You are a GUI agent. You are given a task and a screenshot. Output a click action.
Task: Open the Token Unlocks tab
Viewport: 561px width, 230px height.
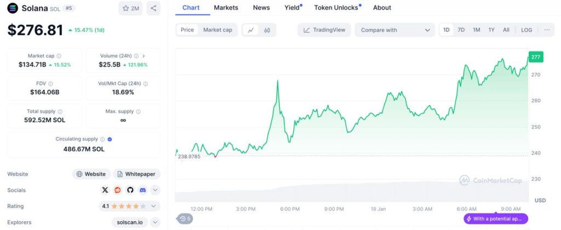click(336, 8)
